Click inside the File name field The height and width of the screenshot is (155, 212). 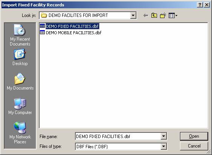click(x=118, y=136)
